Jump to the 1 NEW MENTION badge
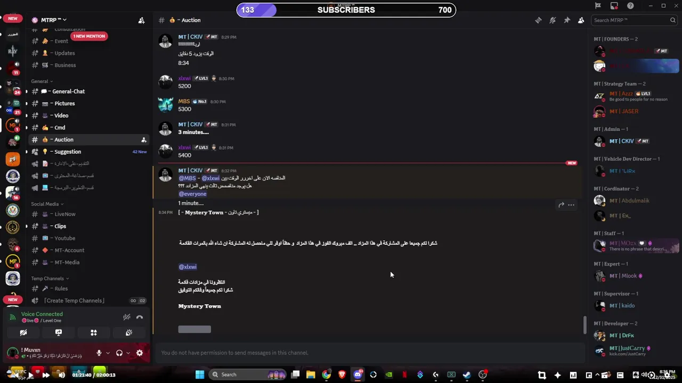682x383 pixels. pos(89,36)
